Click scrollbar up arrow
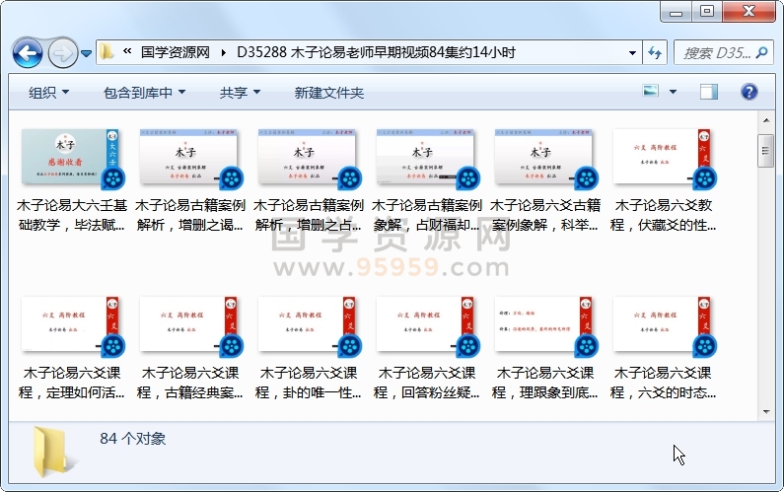This screenshot has height=492, width=784. tap(765, 120)
